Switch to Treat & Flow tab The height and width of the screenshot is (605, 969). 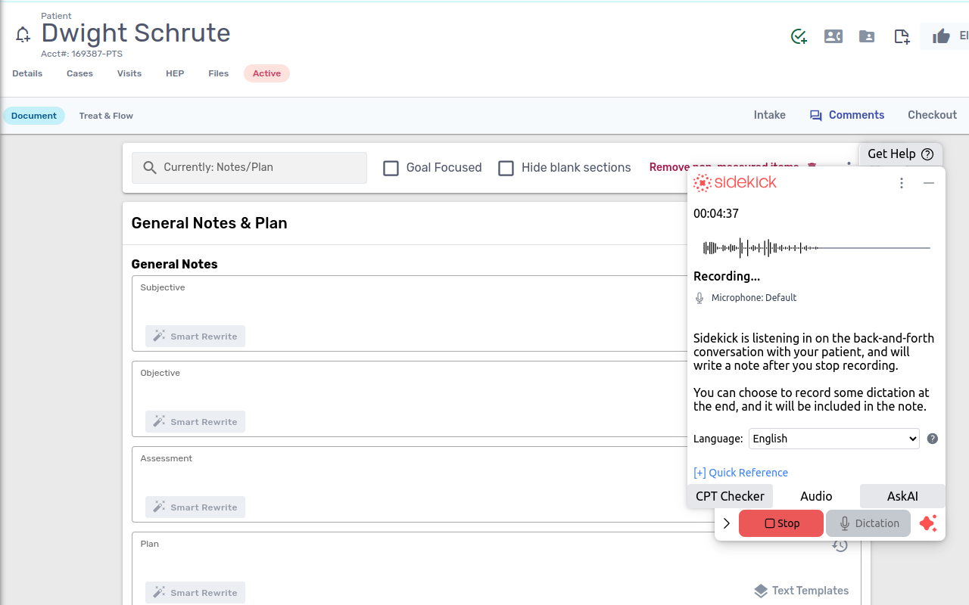click(x=106, y=116)
